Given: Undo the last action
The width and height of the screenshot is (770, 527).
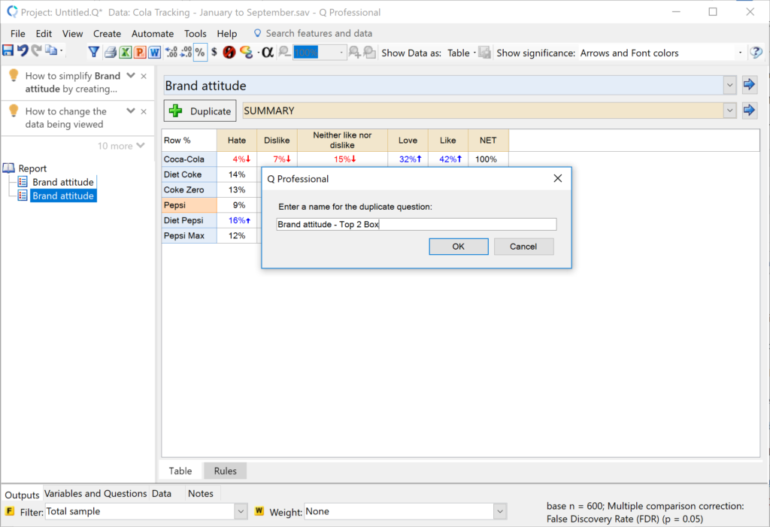Looking at the screenshot, I should click(23, 50).
